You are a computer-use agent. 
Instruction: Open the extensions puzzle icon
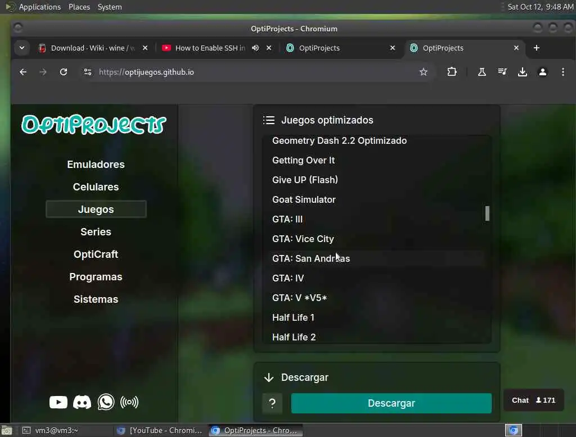(452, 72)
